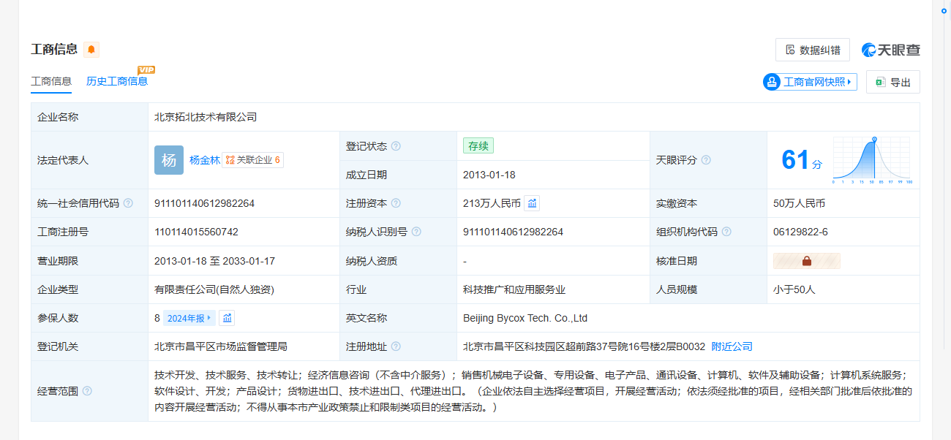Switch to the 工商信息 tab
The image size is (951, 440).
pyautogui.click(x=51, y=81)
